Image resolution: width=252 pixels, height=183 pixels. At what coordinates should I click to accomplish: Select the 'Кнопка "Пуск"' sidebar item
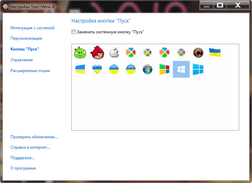click(x=25, y=49)
